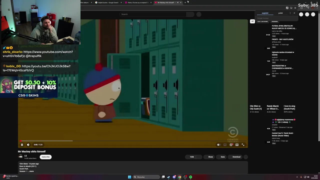The height and width of the screenshot is (180, 320).
Task: Open a new browser tab
Action: [185, 2]
